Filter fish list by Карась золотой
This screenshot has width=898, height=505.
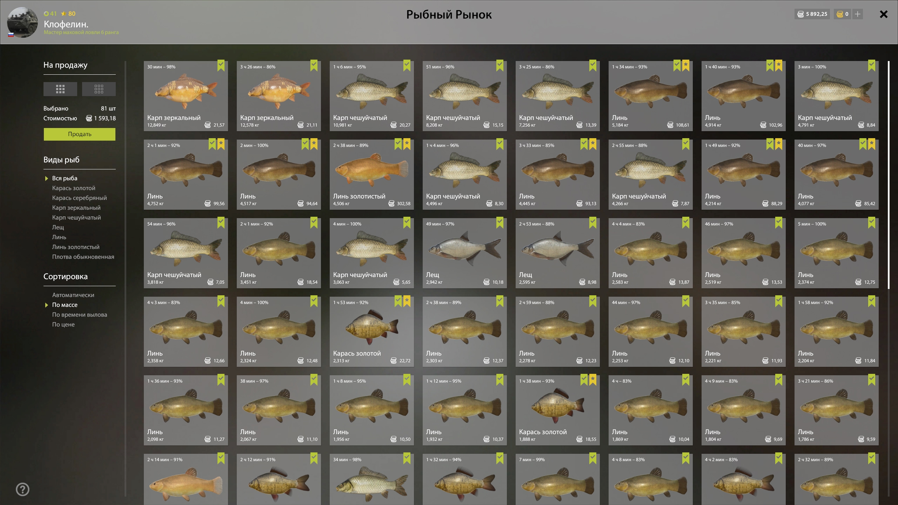tap(74, 188)
